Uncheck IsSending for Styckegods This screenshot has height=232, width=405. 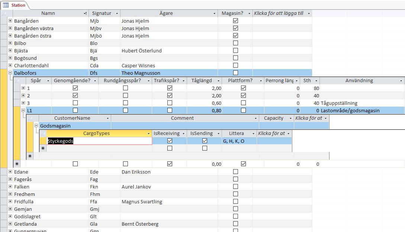[x=205, y=141]
